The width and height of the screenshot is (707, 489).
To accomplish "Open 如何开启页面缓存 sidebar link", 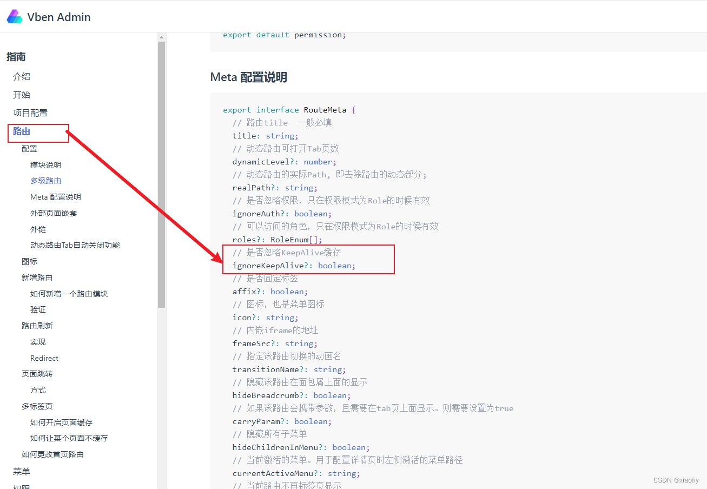I will (x=61, y=422).
